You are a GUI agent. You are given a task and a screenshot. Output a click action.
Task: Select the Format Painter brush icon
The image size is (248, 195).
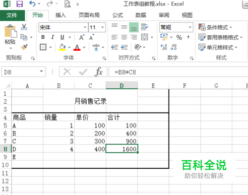point(24,47)
